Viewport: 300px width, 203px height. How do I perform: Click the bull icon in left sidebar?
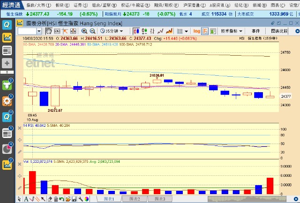coord(7,85)
